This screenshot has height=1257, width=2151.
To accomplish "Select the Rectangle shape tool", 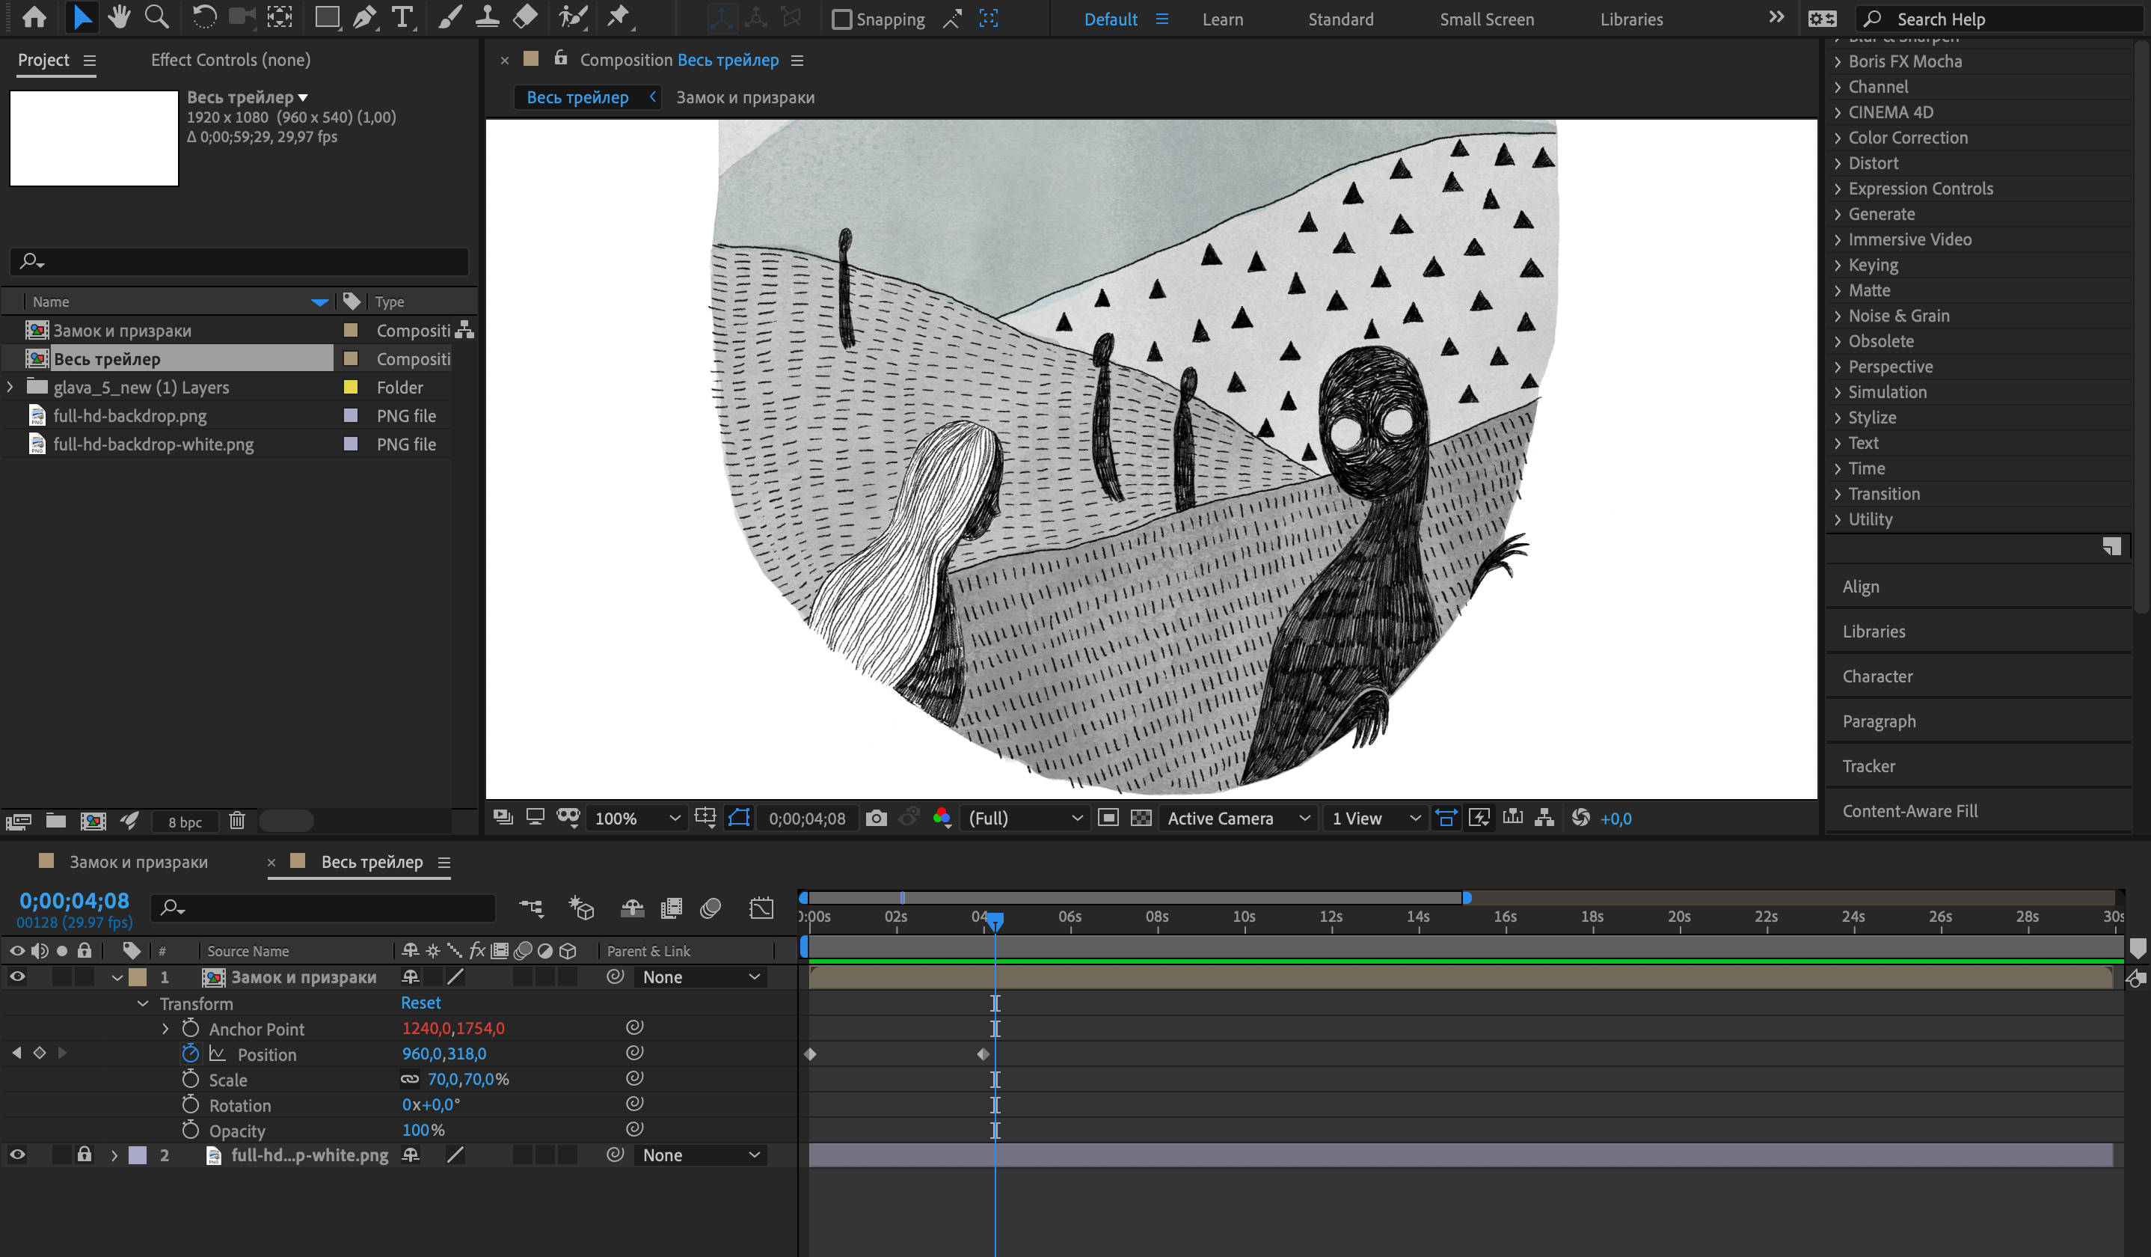I will coord(327,18).
